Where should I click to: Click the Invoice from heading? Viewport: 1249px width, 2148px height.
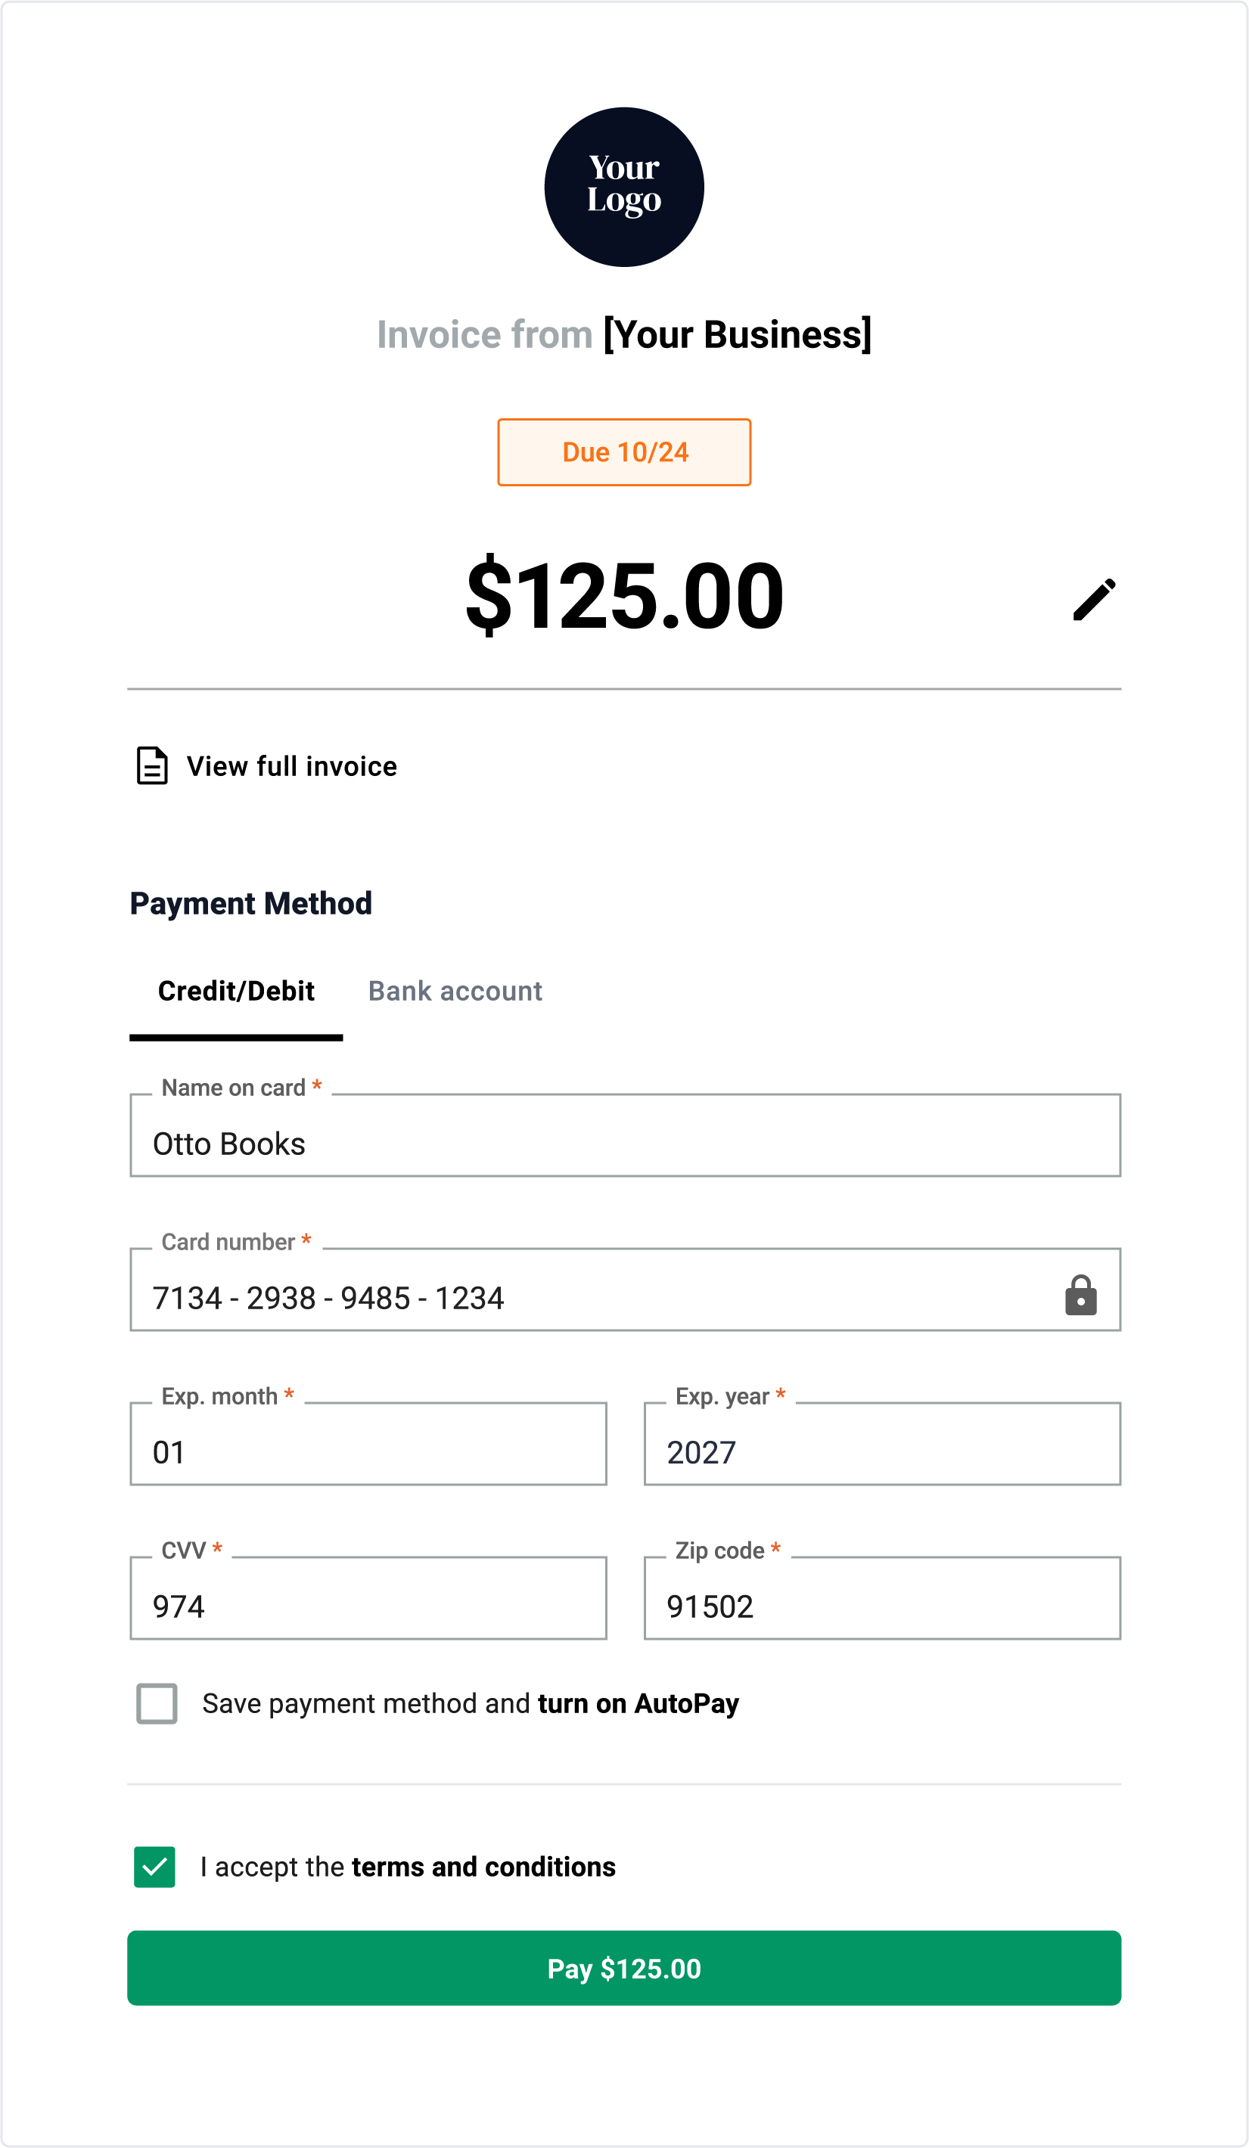624,334
